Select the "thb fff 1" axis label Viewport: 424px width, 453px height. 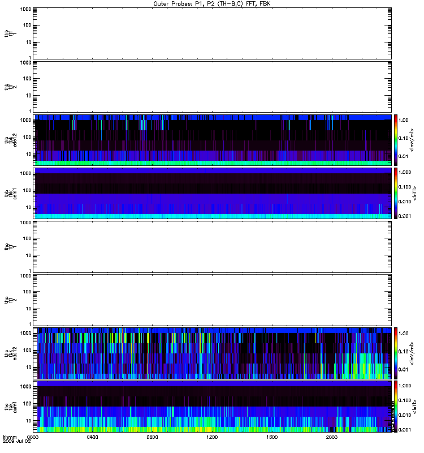click(x=10, y=33)
